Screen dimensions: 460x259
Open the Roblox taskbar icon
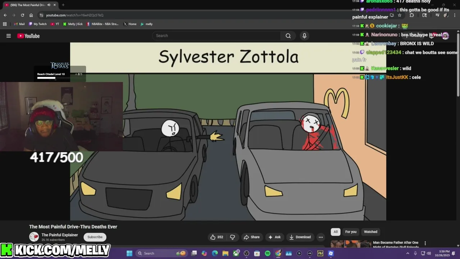(331, 253)
